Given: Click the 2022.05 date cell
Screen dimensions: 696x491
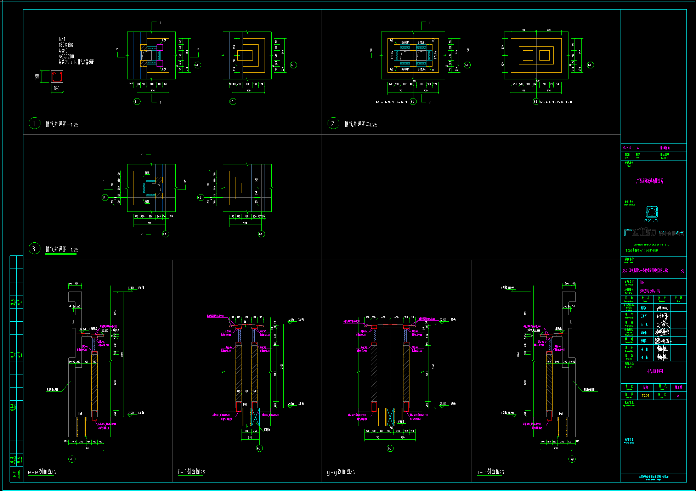Looking at the screenshot, I should click(627, 148).
